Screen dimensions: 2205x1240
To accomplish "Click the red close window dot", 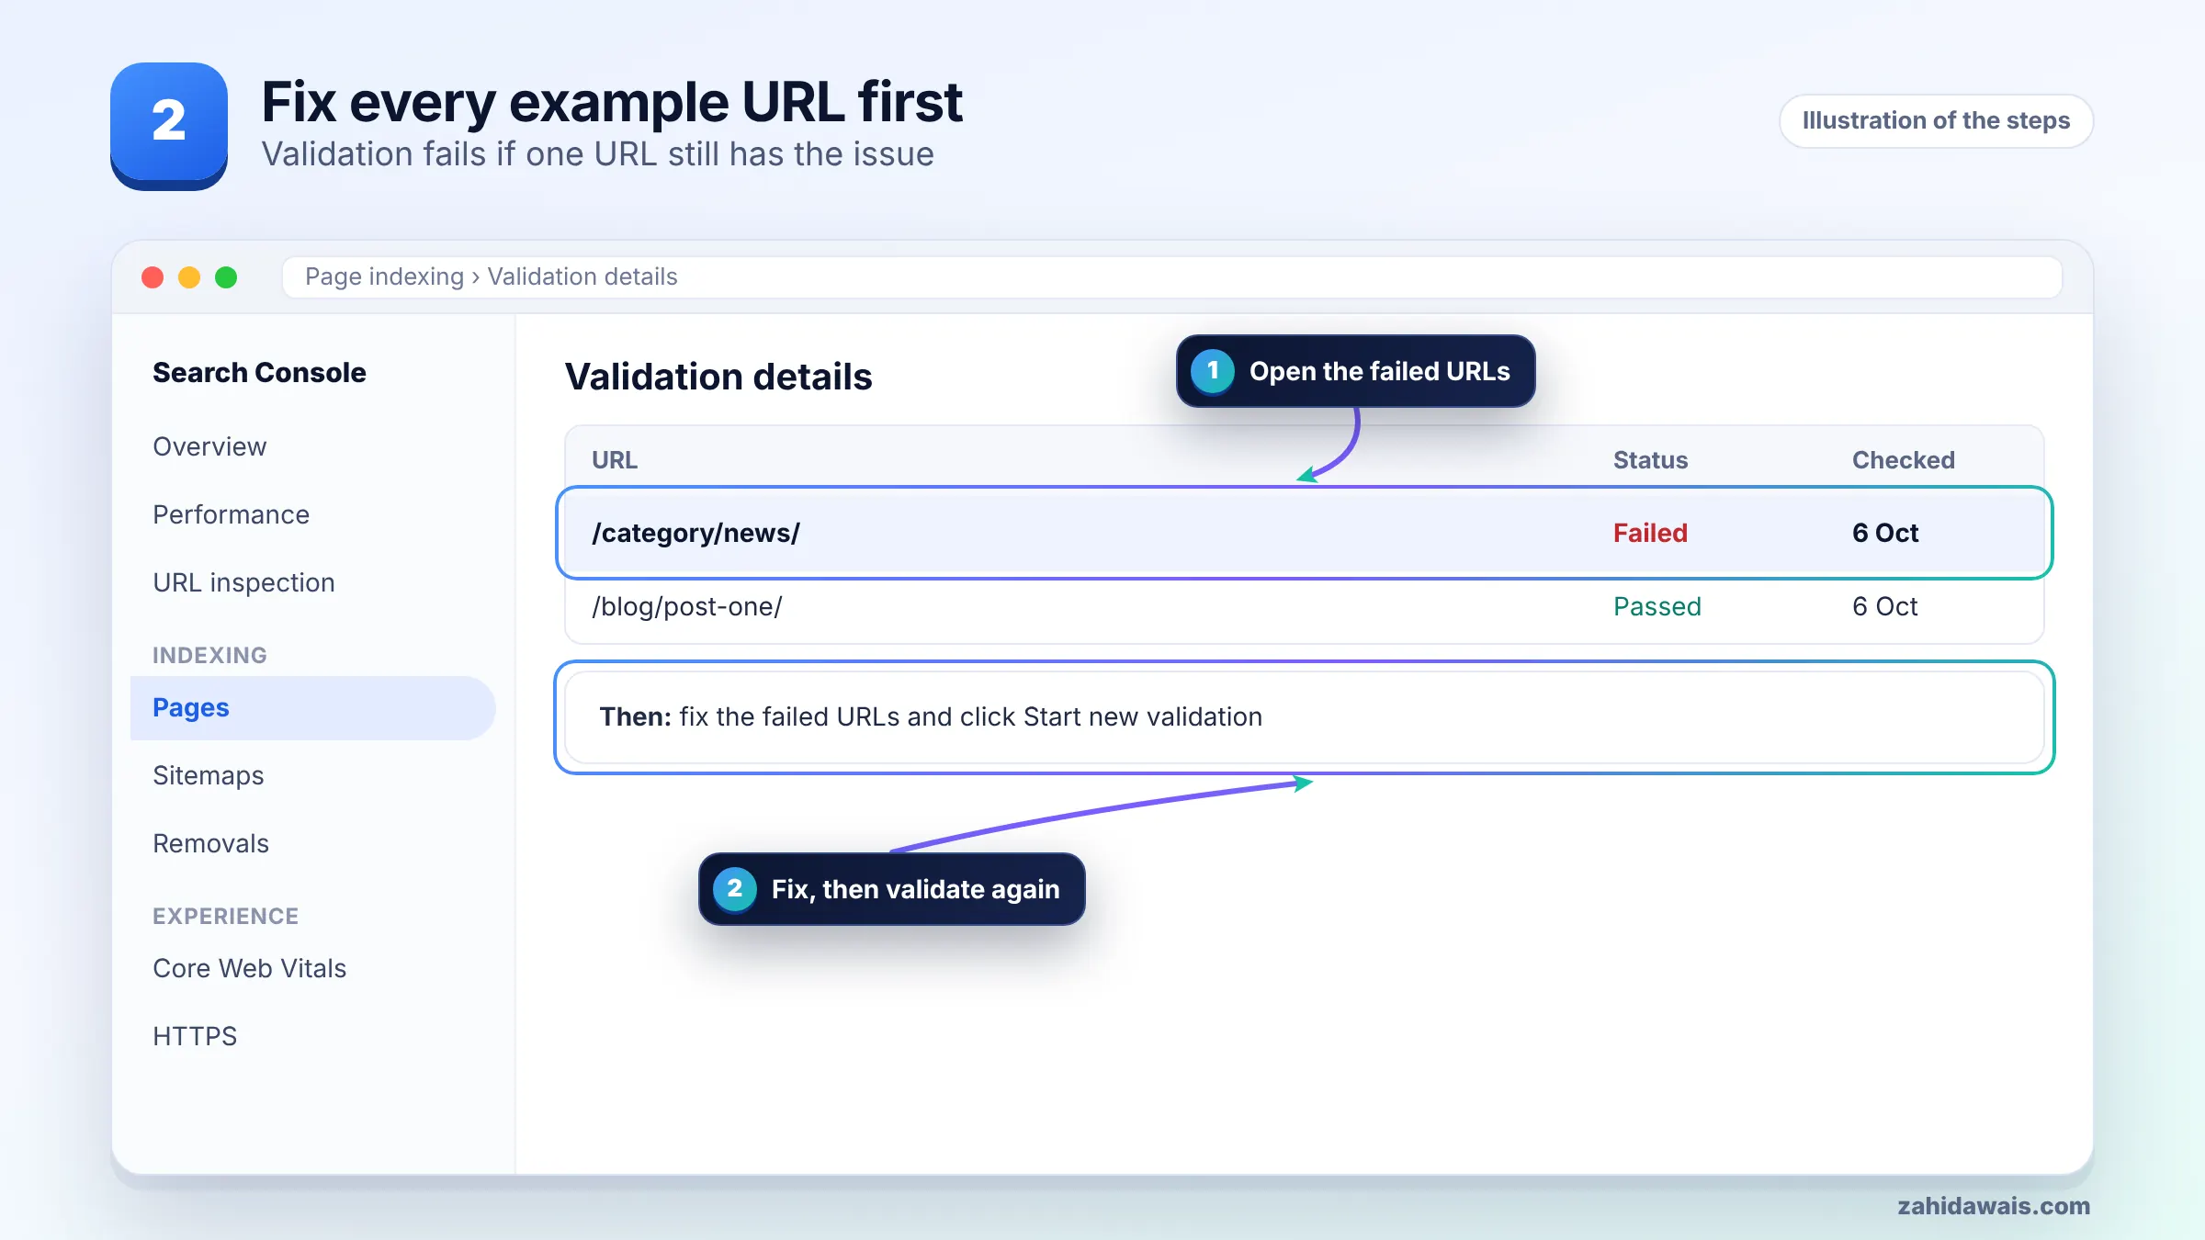I will tap(153, 277).
